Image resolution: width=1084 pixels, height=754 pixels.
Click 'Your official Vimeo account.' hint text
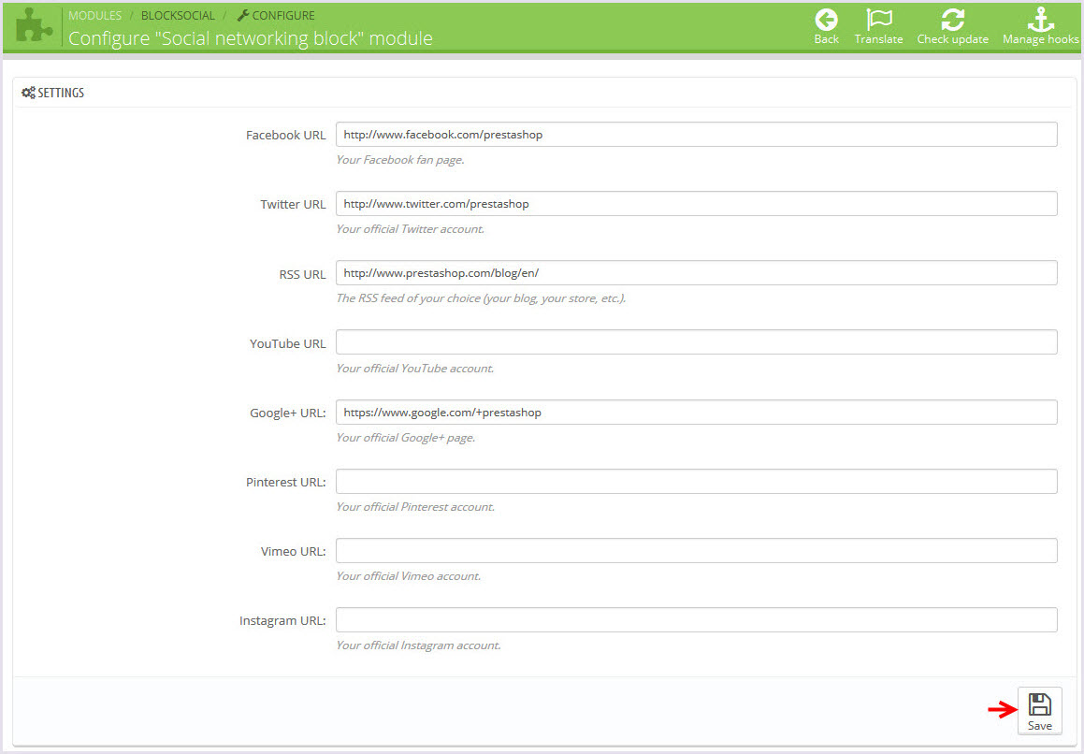tap(409, 576)
